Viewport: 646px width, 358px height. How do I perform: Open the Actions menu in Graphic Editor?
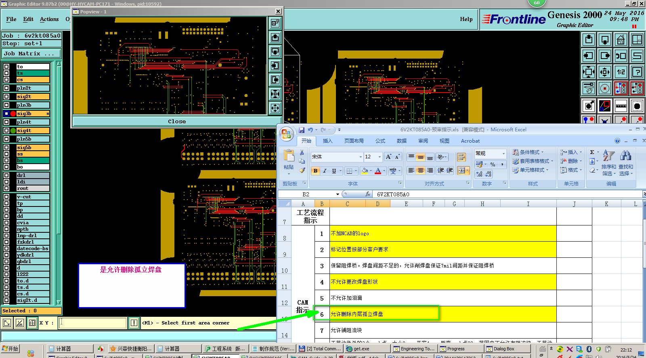[x=49, y=19]
